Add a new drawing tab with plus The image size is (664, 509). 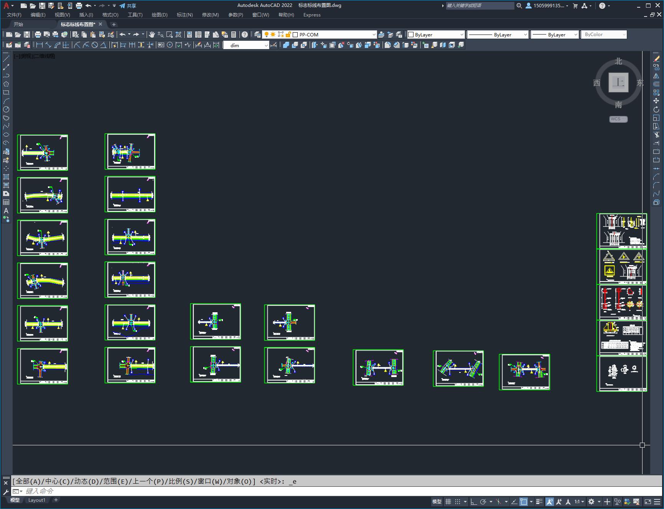coord(114,24)
